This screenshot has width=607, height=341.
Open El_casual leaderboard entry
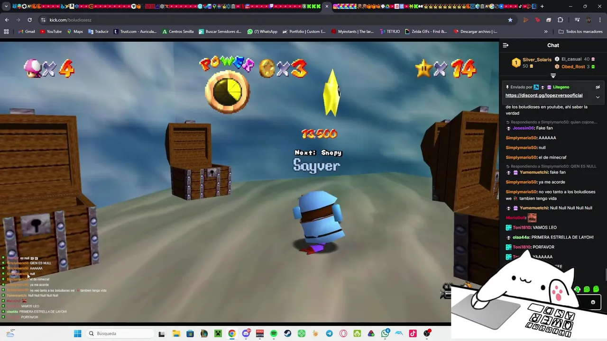(571, 59)
